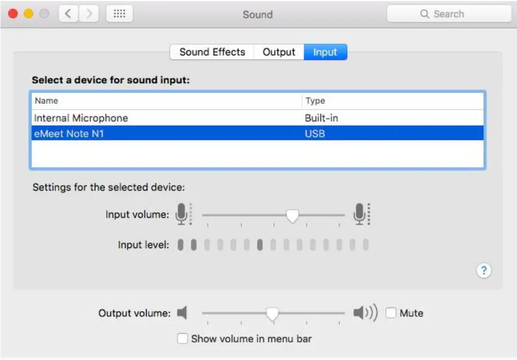Select the Input tab
This screenshot has height=360, width=517.
(325, 52)
